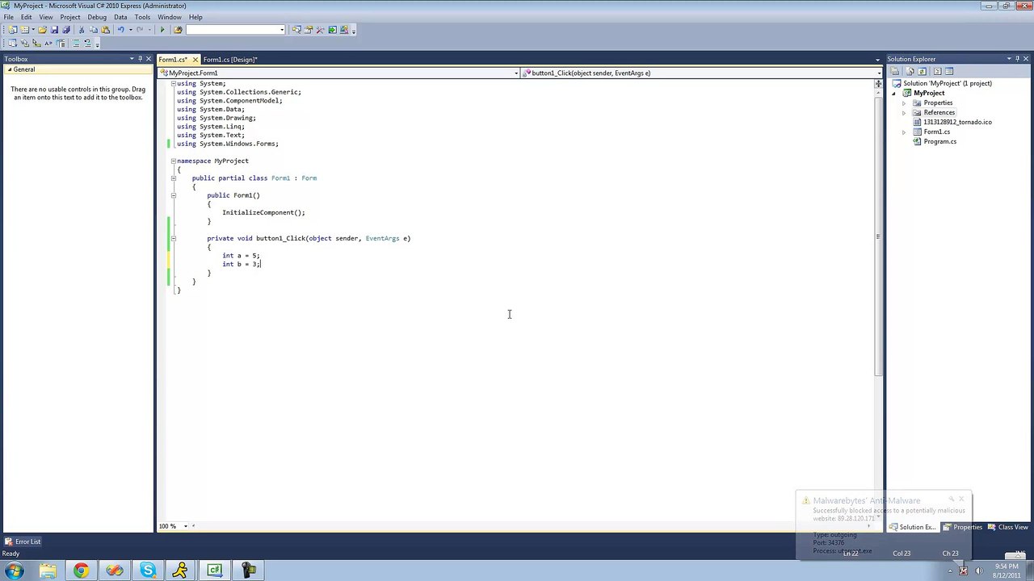Click the Cut scissors icon
The width and height of the screenshot is (1034, 581).
click(x=82, y=30)
